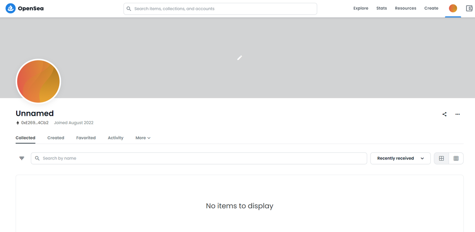Open the three-dot more options icon
The height and width of the screenshot is (232, 475).
tap(457, 114)
